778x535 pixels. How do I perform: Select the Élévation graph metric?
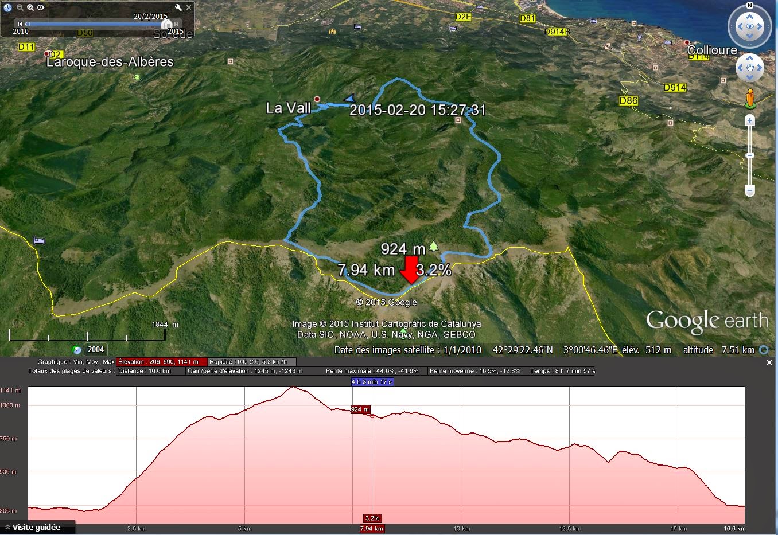[161, 362]
